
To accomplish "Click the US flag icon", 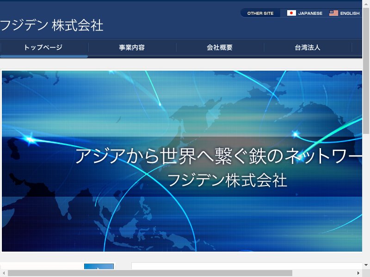I will (333, 13).
